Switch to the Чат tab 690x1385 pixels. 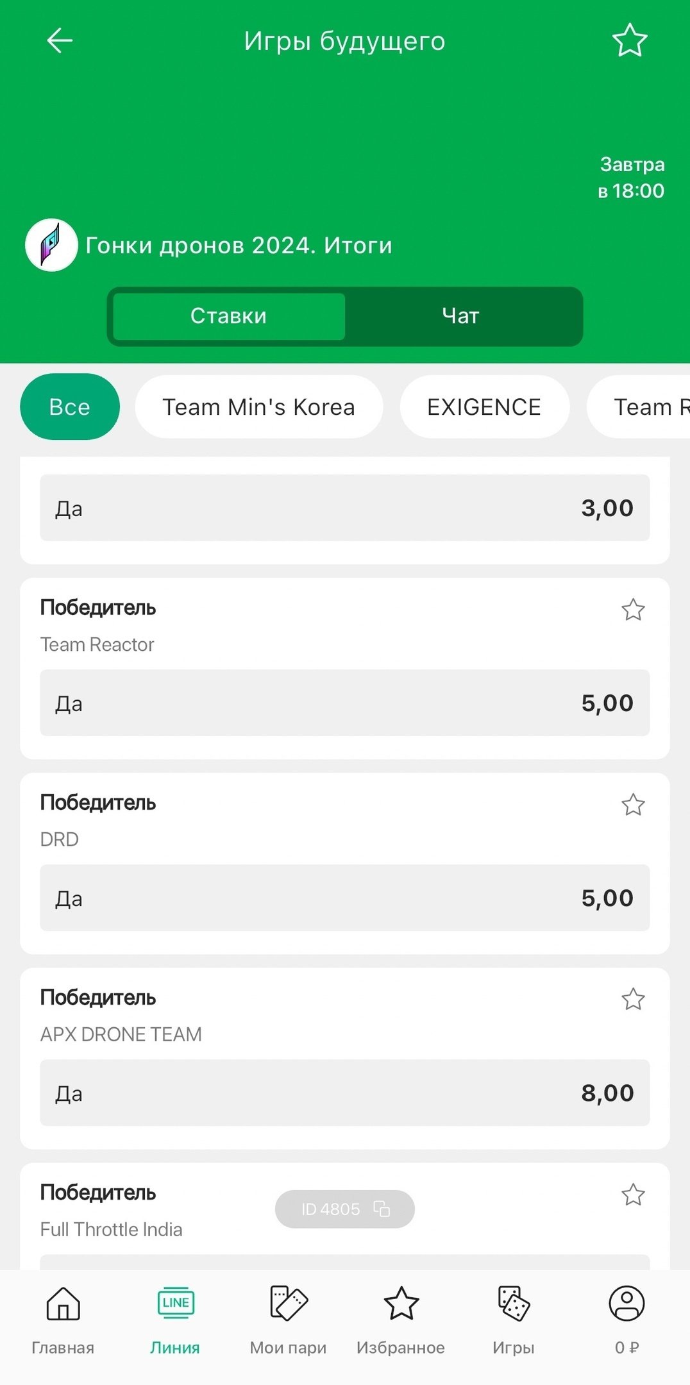click(x=460, y=316)
